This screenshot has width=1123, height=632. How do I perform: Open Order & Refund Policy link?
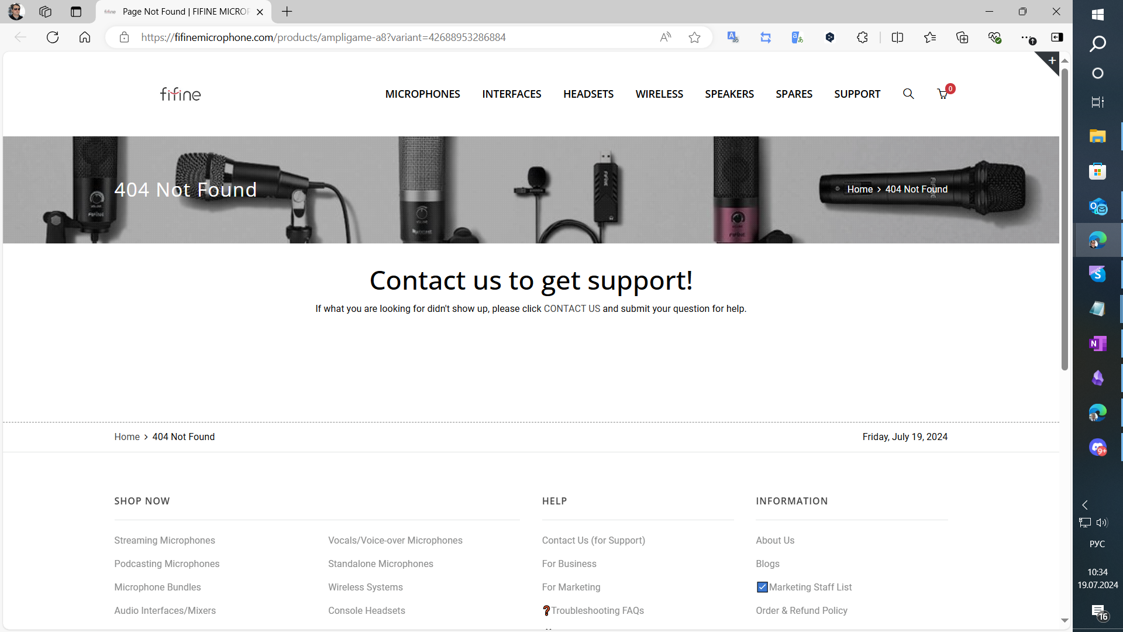[x=801, y=610]
